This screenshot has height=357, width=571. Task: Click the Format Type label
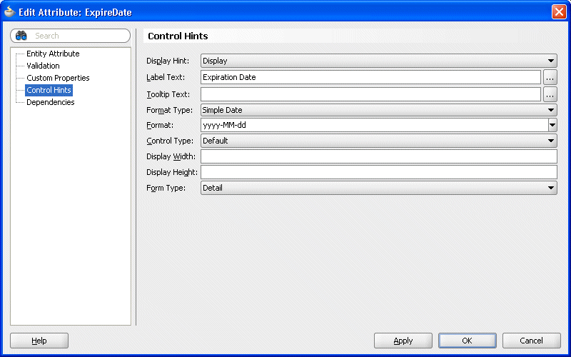coord(169,110)
